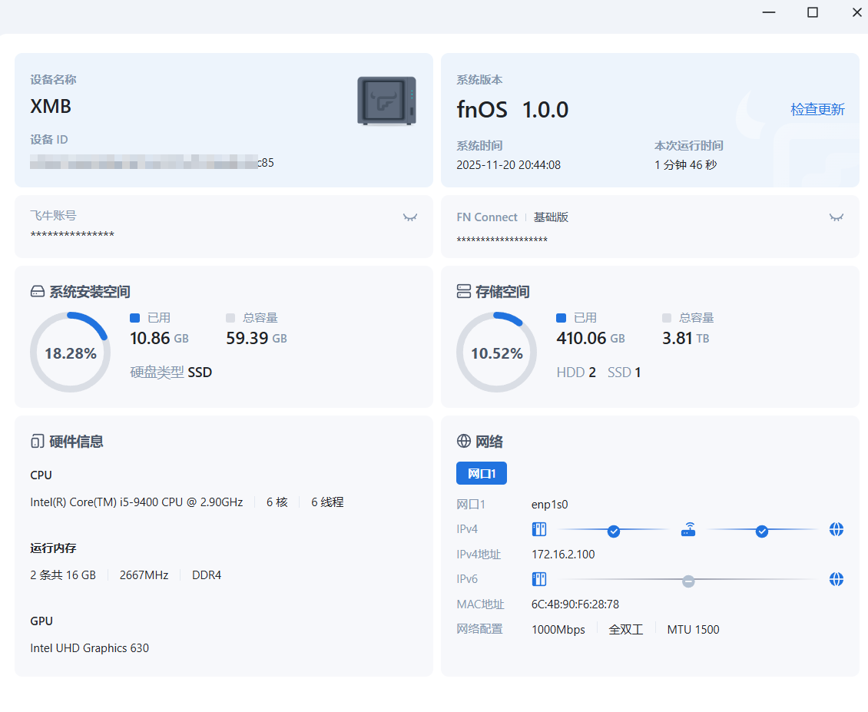
Task: Click the IPv4 router icon
Action: tap(688, 530)
